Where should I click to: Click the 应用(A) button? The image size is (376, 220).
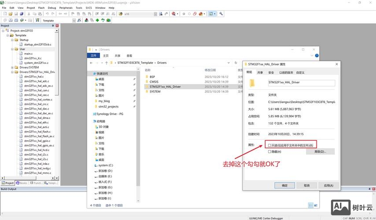pyautogui.click(x=328, y=185)
